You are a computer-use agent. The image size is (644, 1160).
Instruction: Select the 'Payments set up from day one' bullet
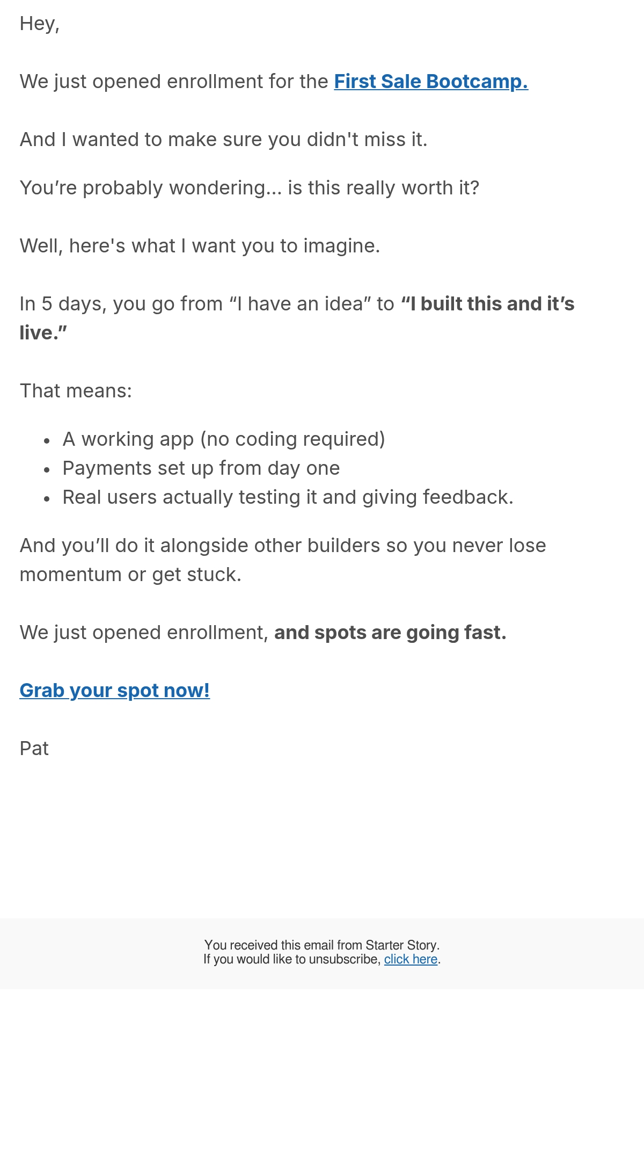pyautogui.click(x=201, y=468)
